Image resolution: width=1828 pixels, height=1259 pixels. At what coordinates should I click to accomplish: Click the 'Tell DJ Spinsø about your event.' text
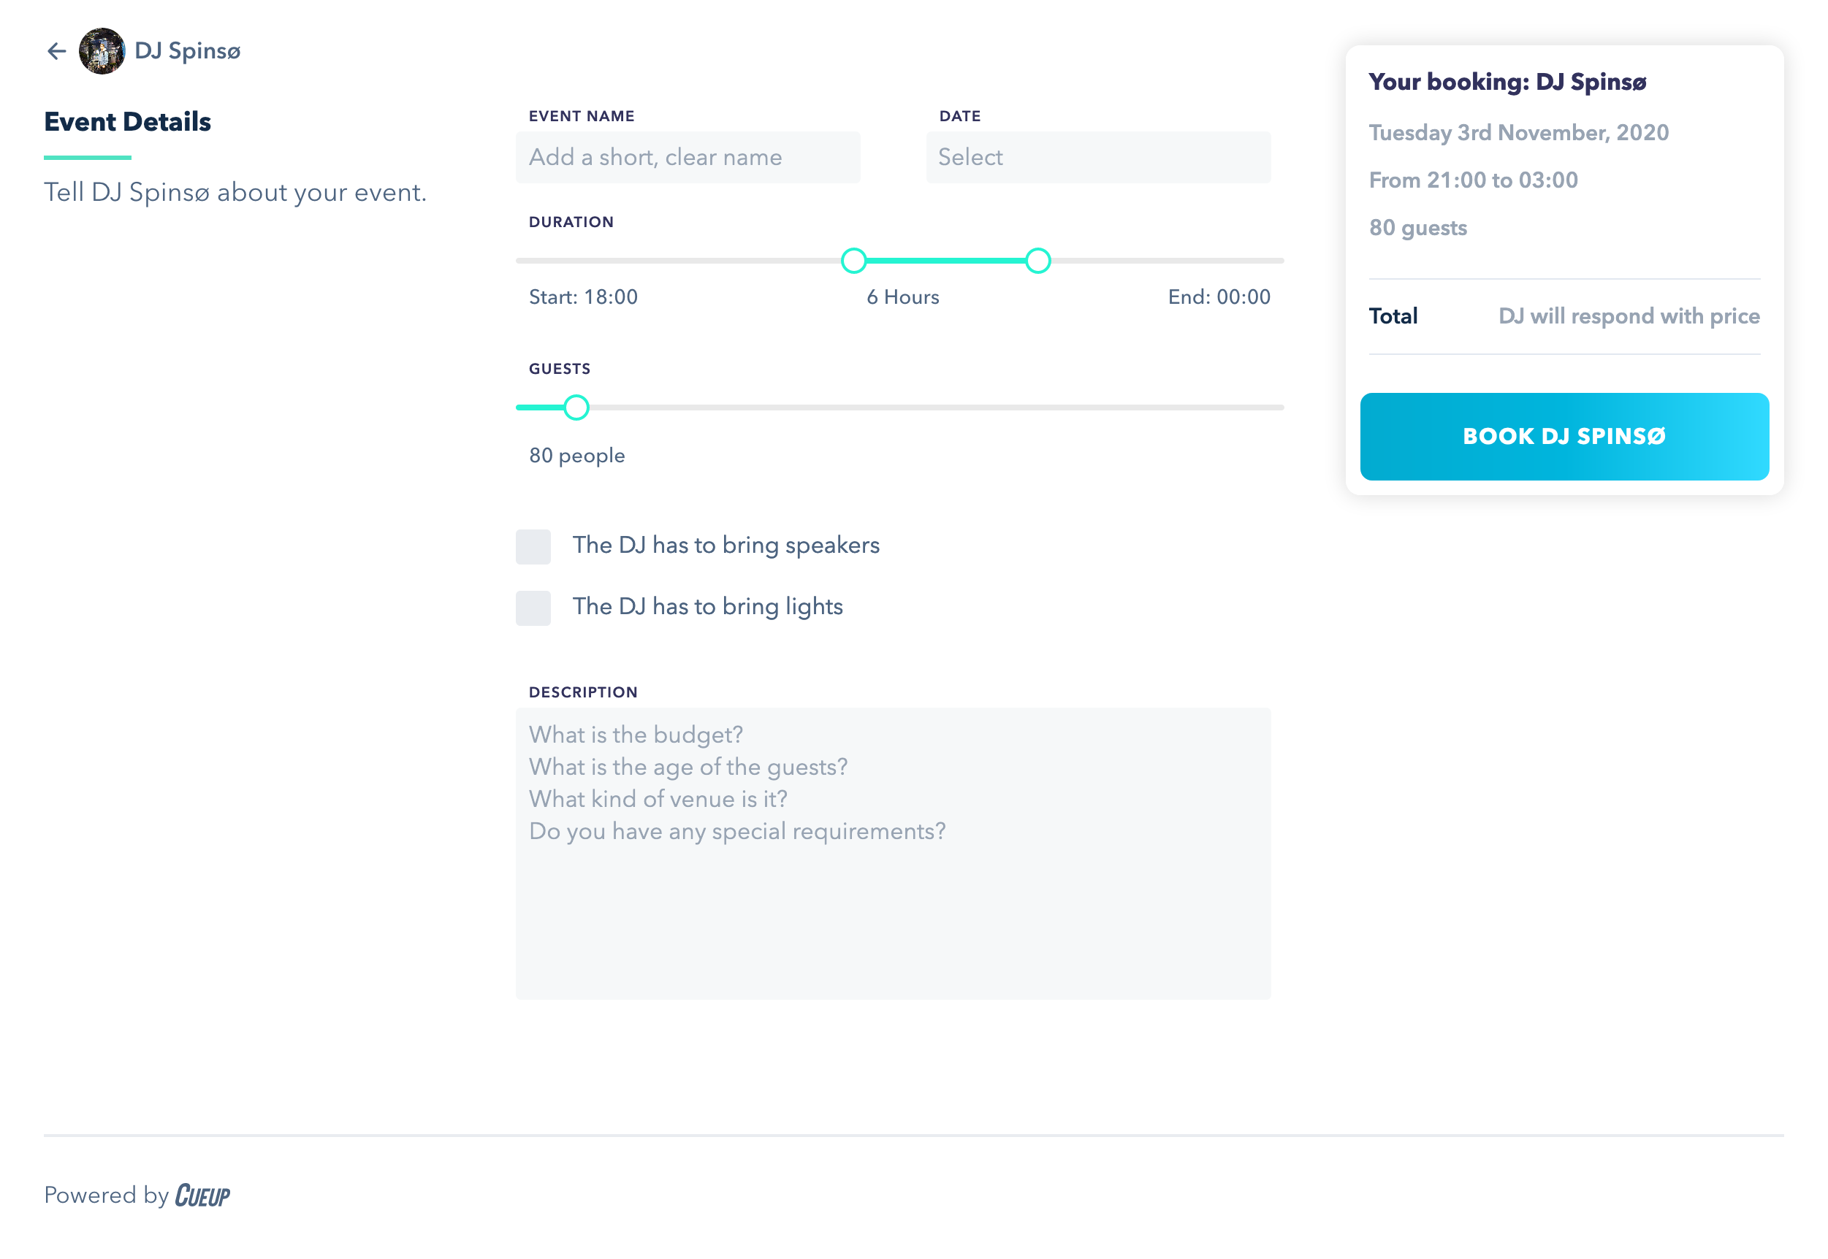pos(235,193)
